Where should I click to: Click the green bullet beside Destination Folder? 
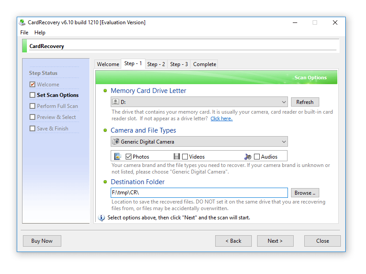pyautogui.click(x=105, y=181)
